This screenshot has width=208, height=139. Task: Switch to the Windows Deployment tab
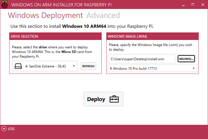(45, 16)
